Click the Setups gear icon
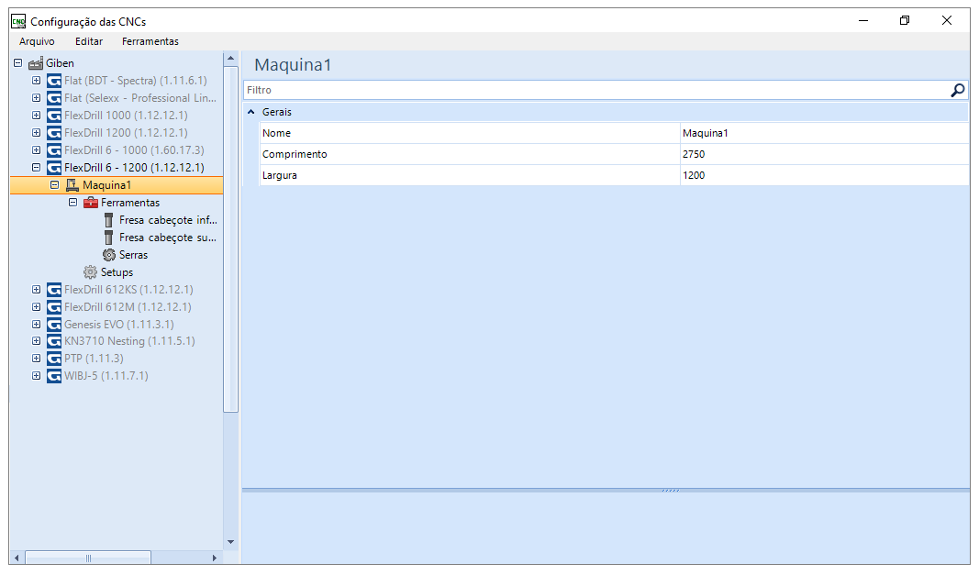Viewport: 979px width, 575px height. point(91,272)
